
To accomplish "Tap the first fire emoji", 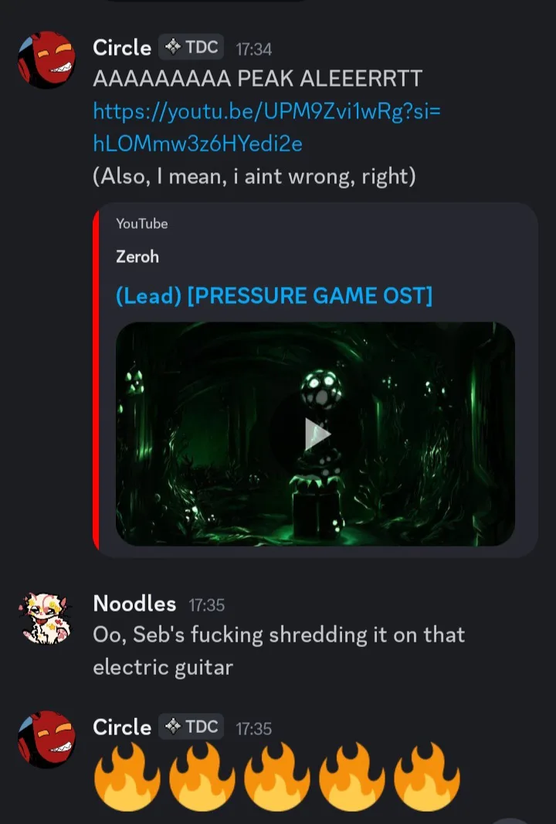I will click(127, 777).
